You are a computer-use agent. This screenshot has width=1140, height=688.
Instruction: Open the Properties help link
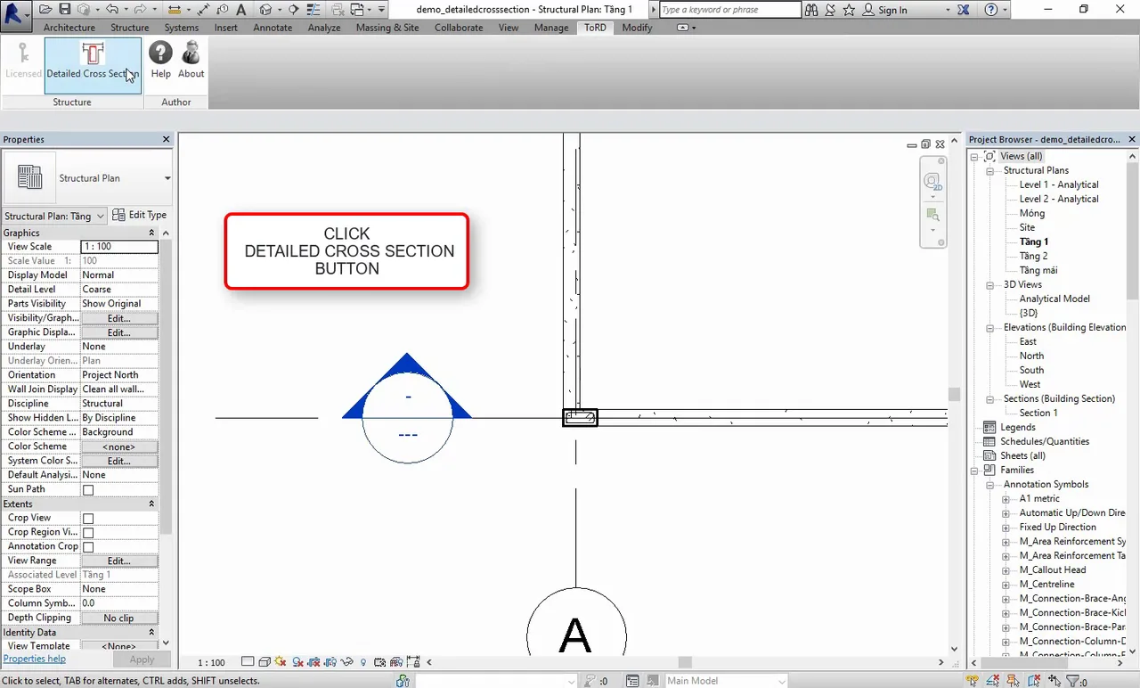[35, 659]
